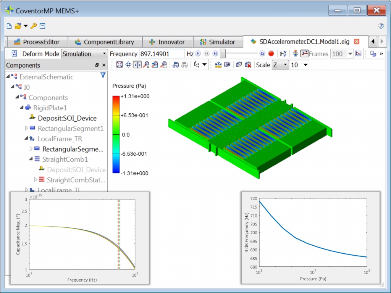Image resolution: width=391 pixels, height=293 pixels.
Task: Collapse the Components tree node
Action: pos(17,97)
